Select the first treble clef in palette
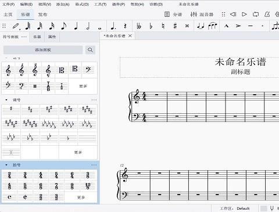Image resolution: width=279 pixels, height=212 pixels. tap(8, 70)
